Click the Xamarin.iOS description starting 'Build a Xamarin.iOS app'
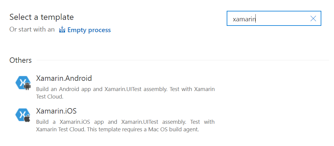Viewport: 334px width, 146px height. coord(125,126)
